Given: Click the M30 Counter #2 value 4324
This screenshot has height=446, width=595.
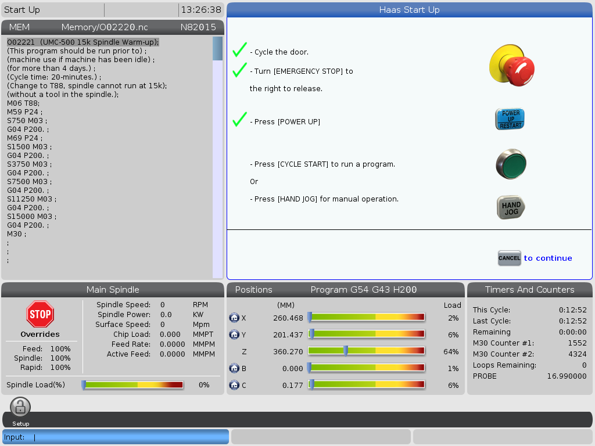Looking at the screenshot, I should point(577,354).
